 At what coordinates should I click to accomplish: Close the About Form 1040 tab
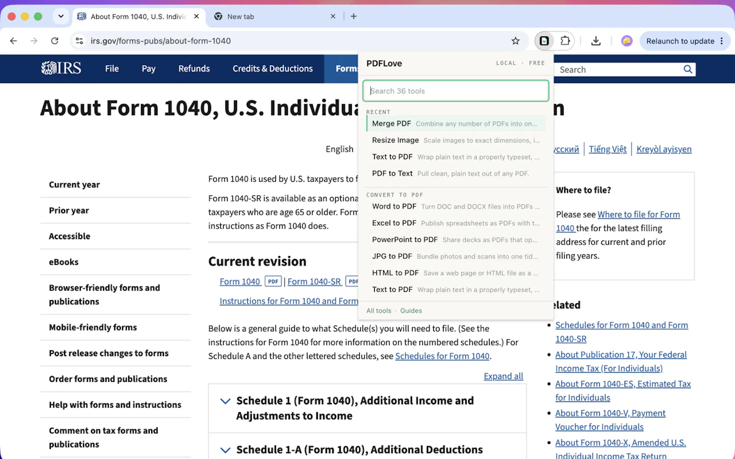point(197,16)
